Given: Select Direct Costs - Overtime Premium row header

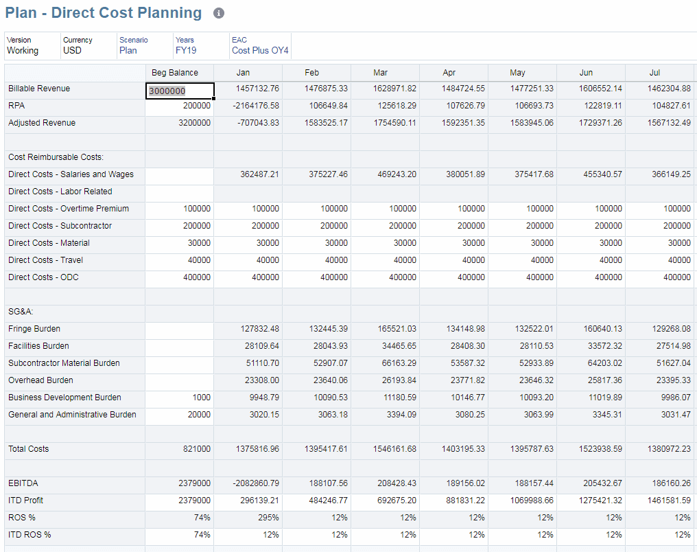Looking at the screenshot, I should tap(75, 209).
